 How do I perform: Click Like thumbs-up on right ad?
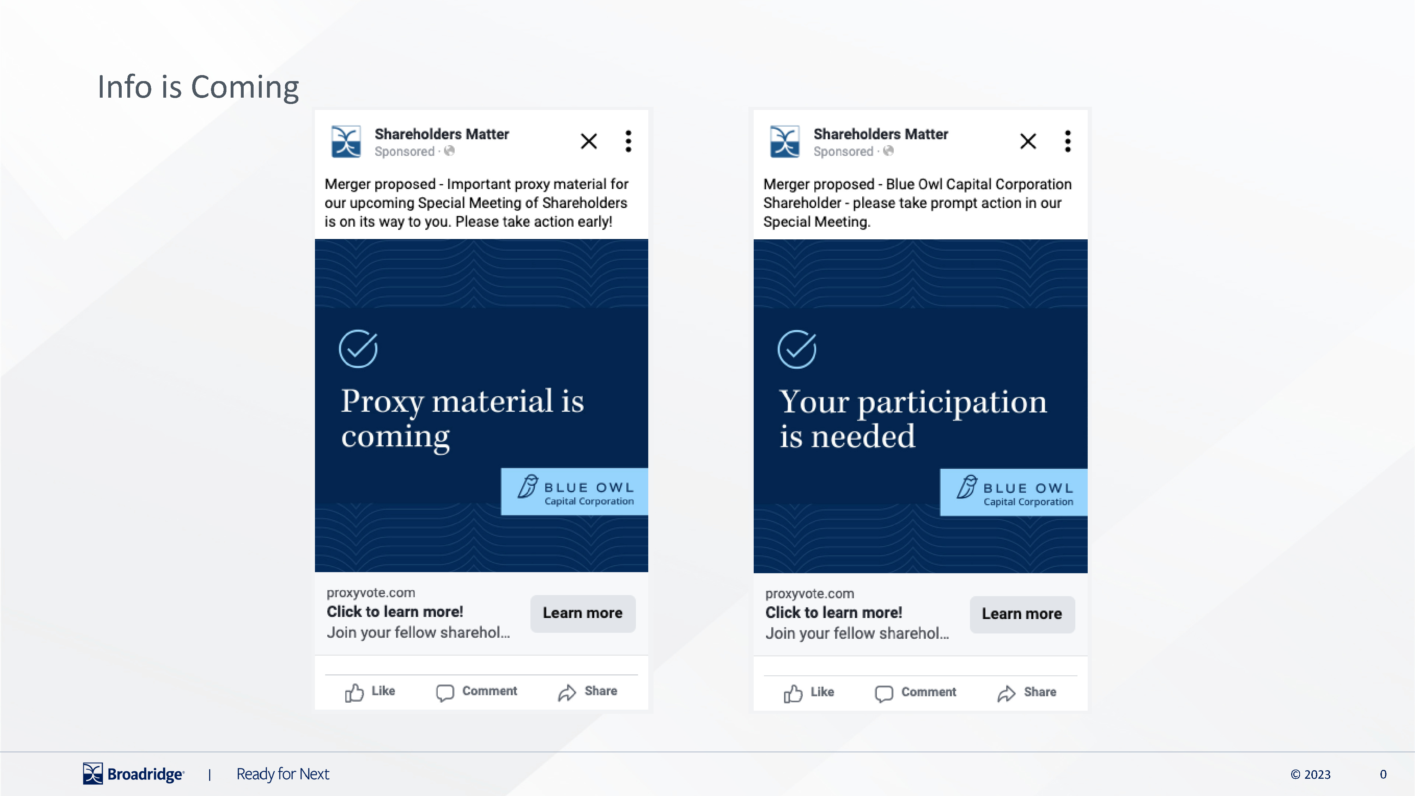(793, 693)
